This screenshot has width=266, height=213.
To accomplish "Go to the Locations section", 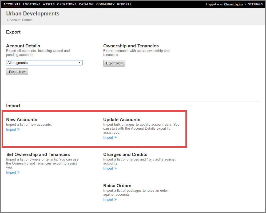I will [x=31, y=4].
